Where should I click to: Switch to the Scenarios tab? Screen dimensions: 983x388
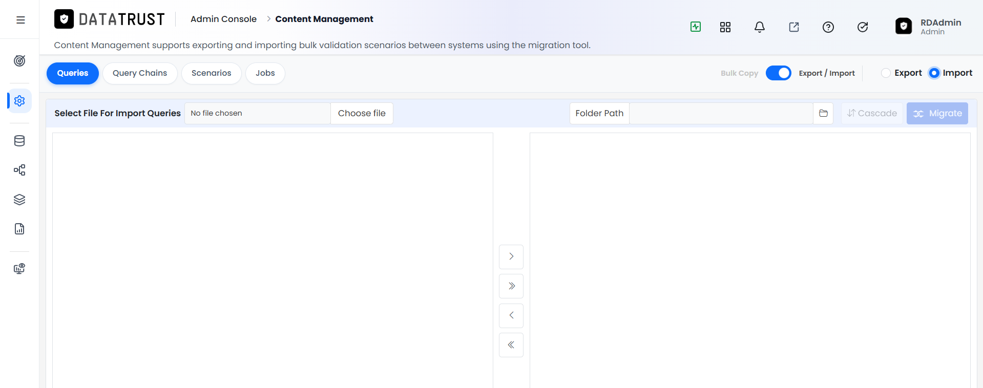(x=212, y=73)
